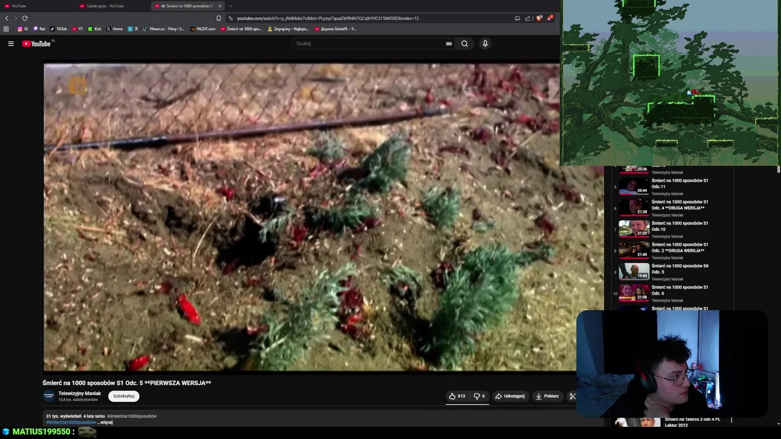Open the FACEIT.com bookmark
Screen dimensions: 781x439
(203, 29)
